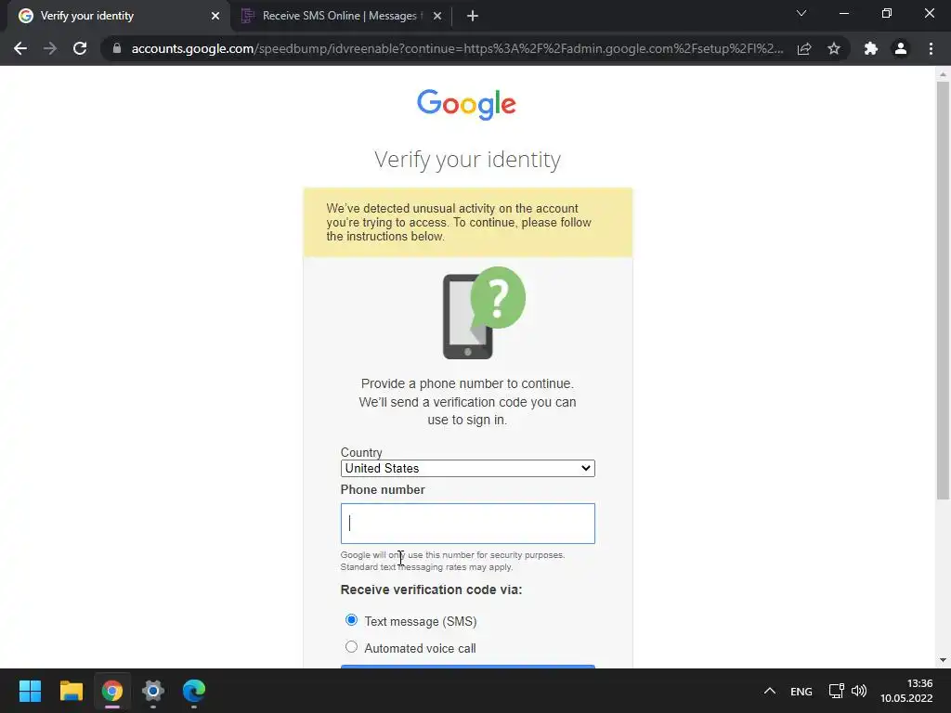Open Settings gear on taskbar

pos(153,691)
